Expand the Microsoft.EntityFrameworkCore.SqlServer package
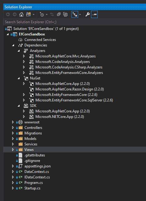Screen dimensions: 146x201 [x=24, y=100]
